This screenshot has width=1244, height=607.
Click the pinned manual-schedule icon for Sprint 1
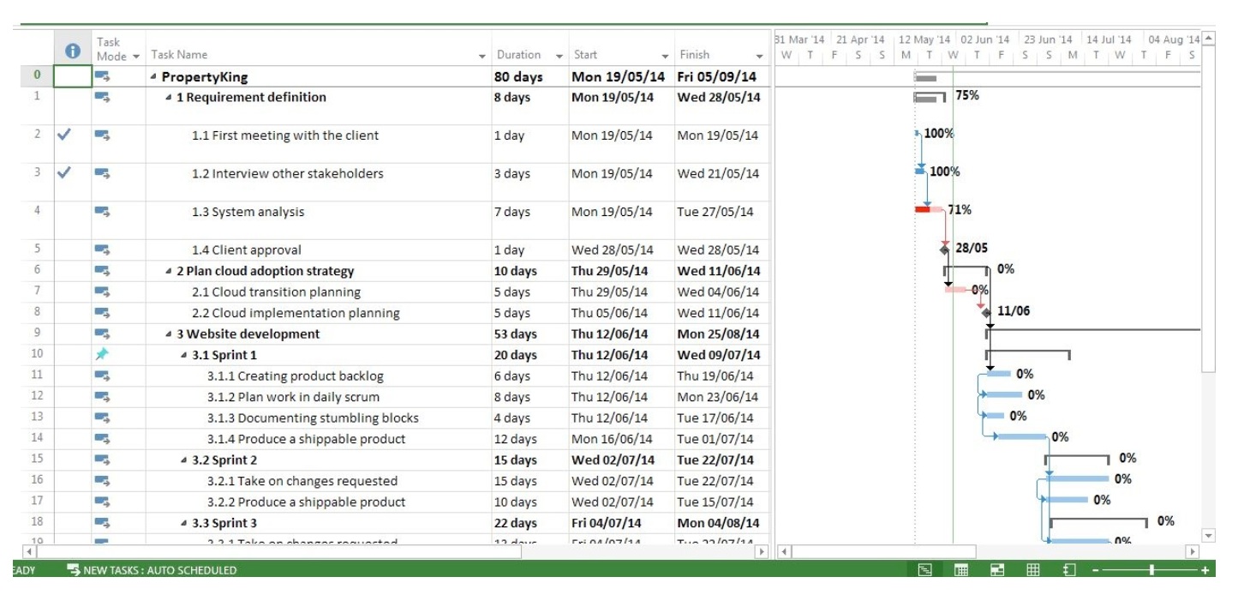pos(103,355)
